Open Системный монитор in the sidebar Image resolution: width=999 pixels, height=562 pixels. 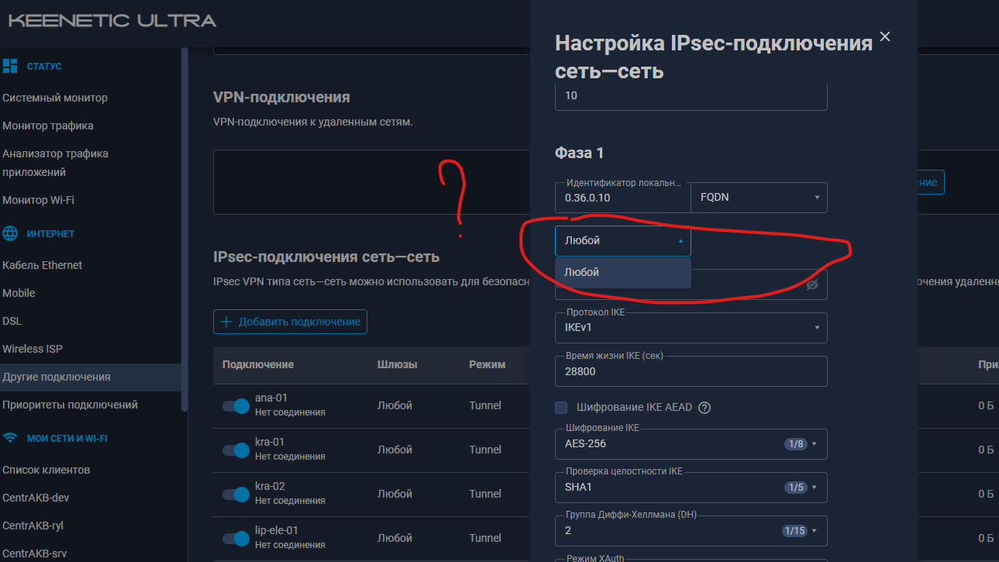[55, 98]
